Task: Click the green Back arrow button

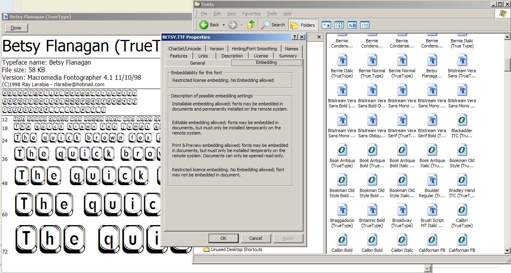Action: pyautogui.click(x=204, y=25)
